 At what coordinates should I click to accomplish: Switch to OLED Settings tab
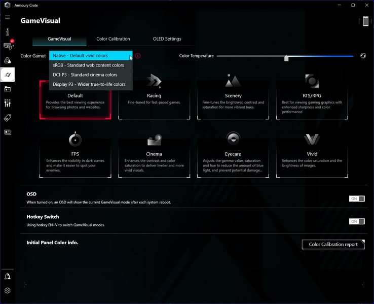click(x=167, y=39)
